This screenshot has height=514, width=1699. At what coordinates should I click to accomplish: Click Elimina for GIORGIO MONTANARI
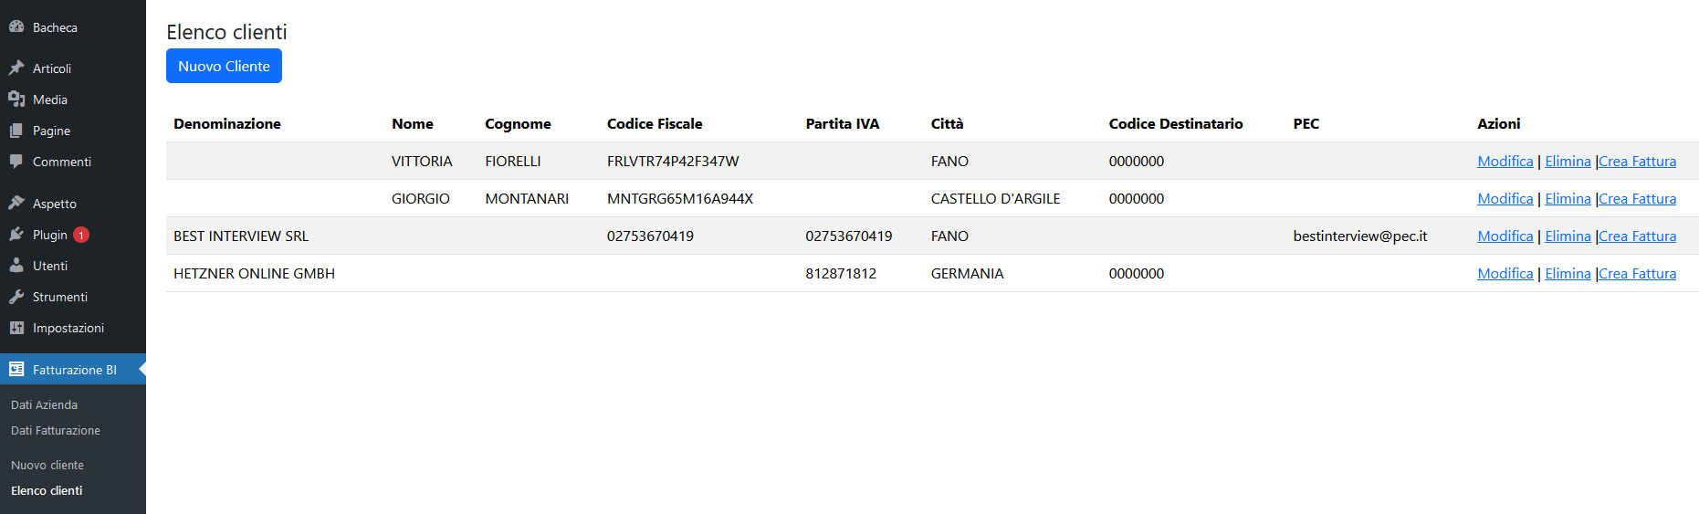pyautogui.click(x=1568, y=199)
